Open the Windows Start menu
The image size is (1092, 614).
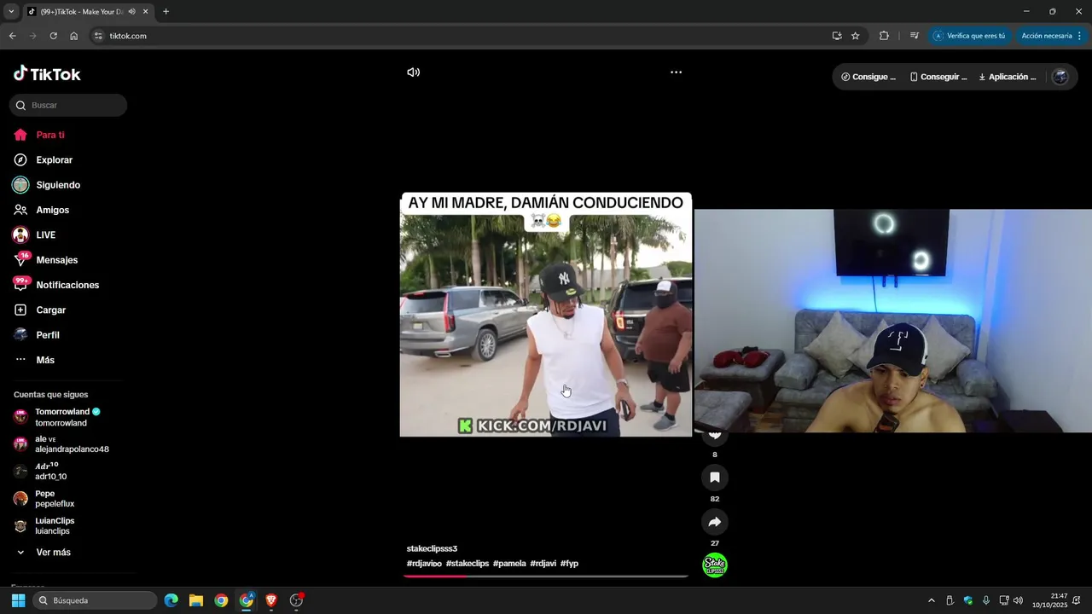click(18, 600)
